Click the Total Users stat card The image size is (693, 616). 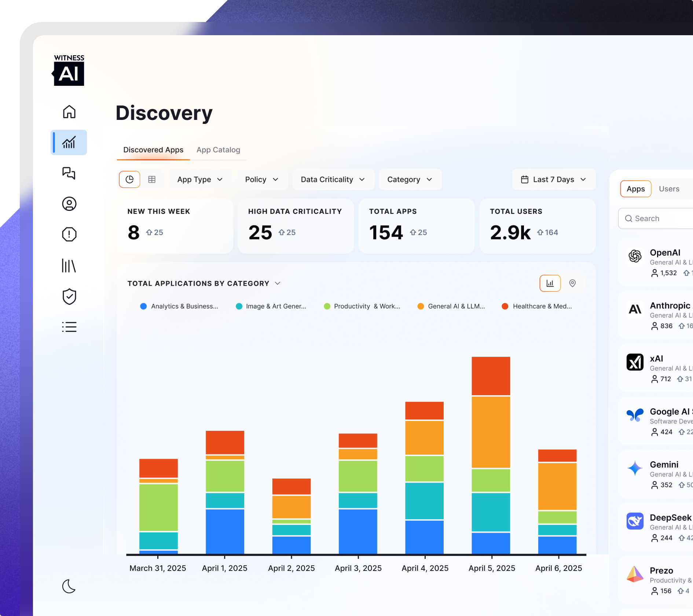538,226
